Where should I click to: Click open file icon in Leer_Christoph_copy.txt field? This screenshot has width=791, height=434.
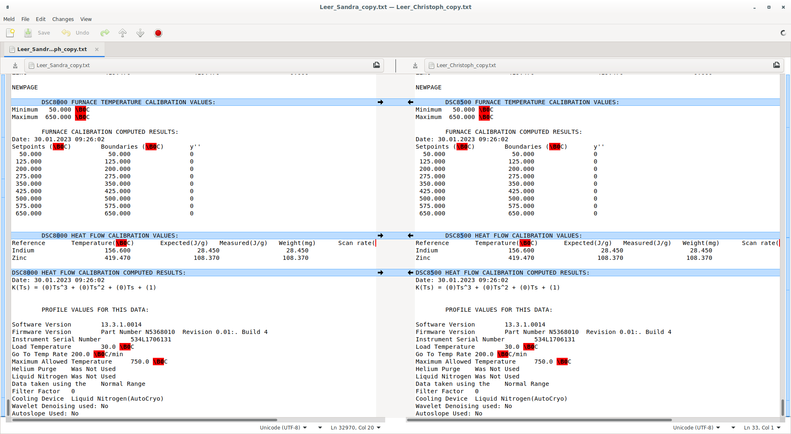pos(776,65)
